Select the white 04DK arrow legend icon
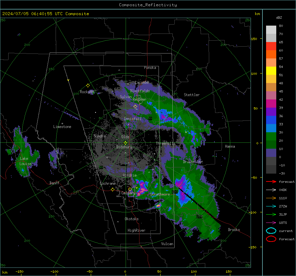This screenshot has height=276, width=296. [x=271, y=190]
